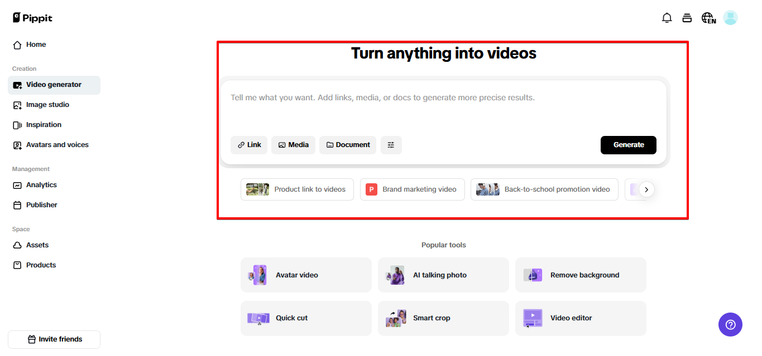Open the generation settings sliders icon
762x356 pixels.
(x=391, y=145)
